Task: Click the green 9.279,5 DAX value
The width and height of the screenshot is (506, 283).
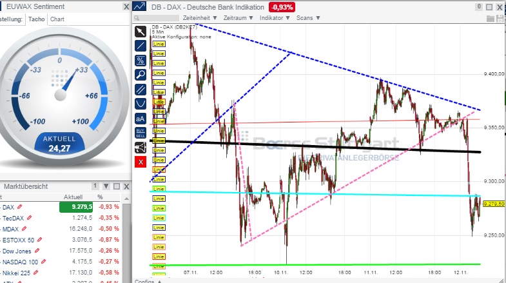Action: pyautogui.click(x=76, y=207)
